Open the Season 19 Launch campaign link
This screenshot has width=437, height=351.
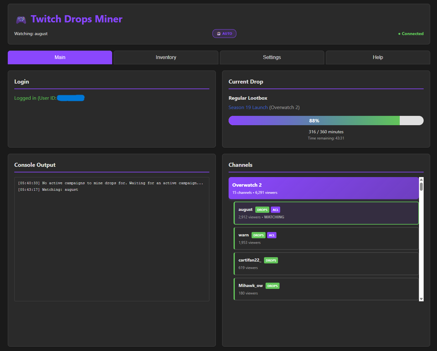click(x=248, y=107)
